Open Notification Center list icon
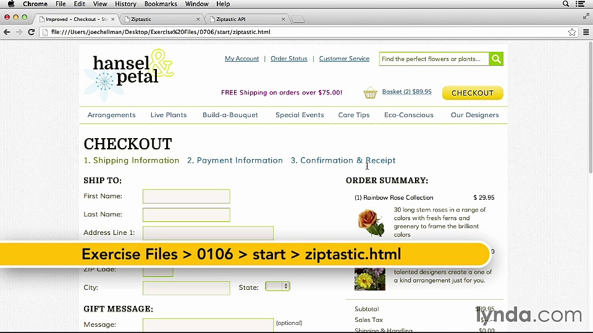Viewport: 593px width, 333px height. coord(581,4)
